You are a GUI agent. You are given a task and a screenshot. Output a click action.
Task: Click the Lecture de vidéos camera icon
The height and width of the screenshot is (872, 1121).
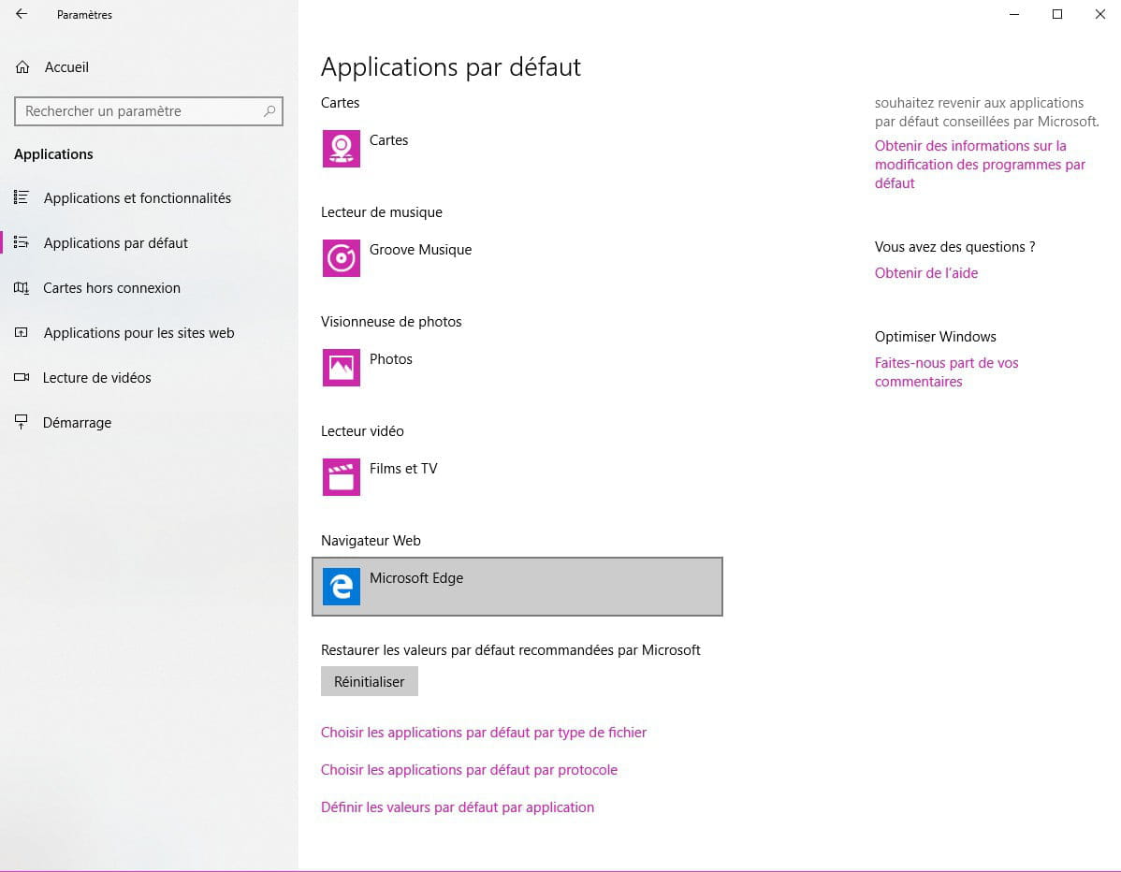point(22,377)
